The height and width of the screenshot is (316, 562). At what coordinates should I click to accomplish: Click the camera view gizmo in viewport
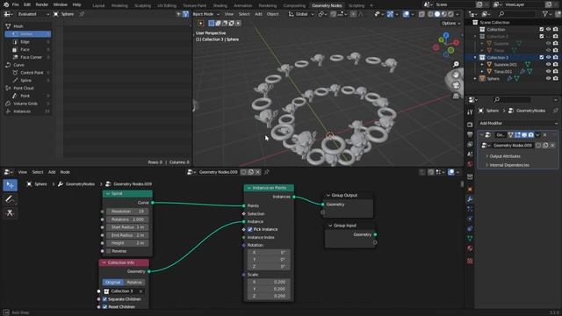456,86
